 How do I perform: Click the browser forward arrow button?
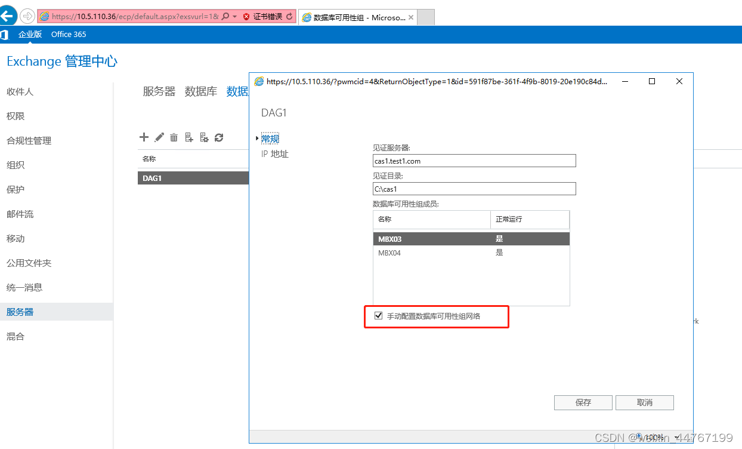[x=27, y=16]
